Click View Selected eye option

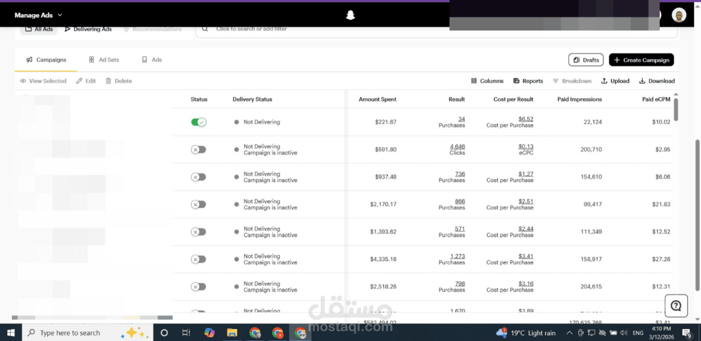[x=43, y=81]
